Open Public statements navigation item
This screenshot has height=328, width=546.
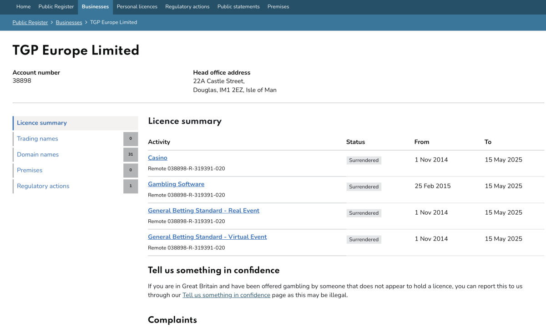click(x=238, y=7)
